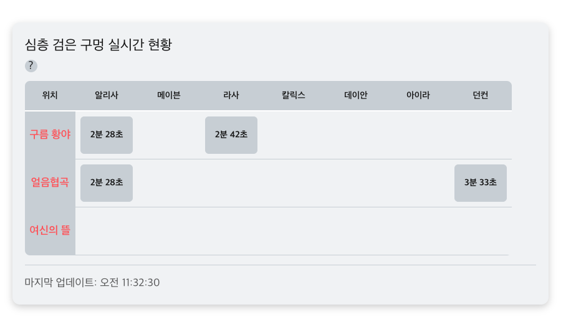Click the 2분 42초 timer under 라사
571x317 pixels.
(231, 135)
